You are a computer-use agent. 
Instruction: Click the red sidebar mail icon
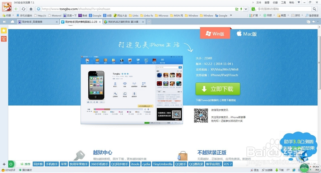pyautogui.click(x=4, y=39)
